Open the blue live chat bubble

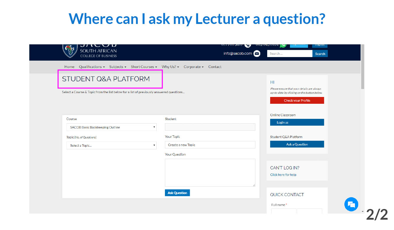coord(351,204)
